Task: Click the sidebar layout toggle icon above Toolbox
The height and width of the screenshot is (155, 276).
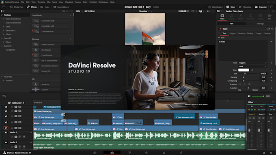Action: click(2, 11)
